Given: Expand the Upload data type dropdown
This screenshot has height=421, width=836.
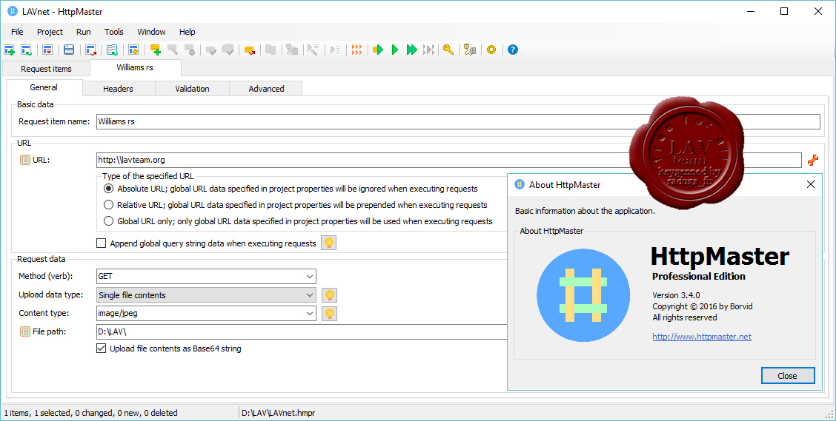Looking at the screenshot, I should point(206,295).
